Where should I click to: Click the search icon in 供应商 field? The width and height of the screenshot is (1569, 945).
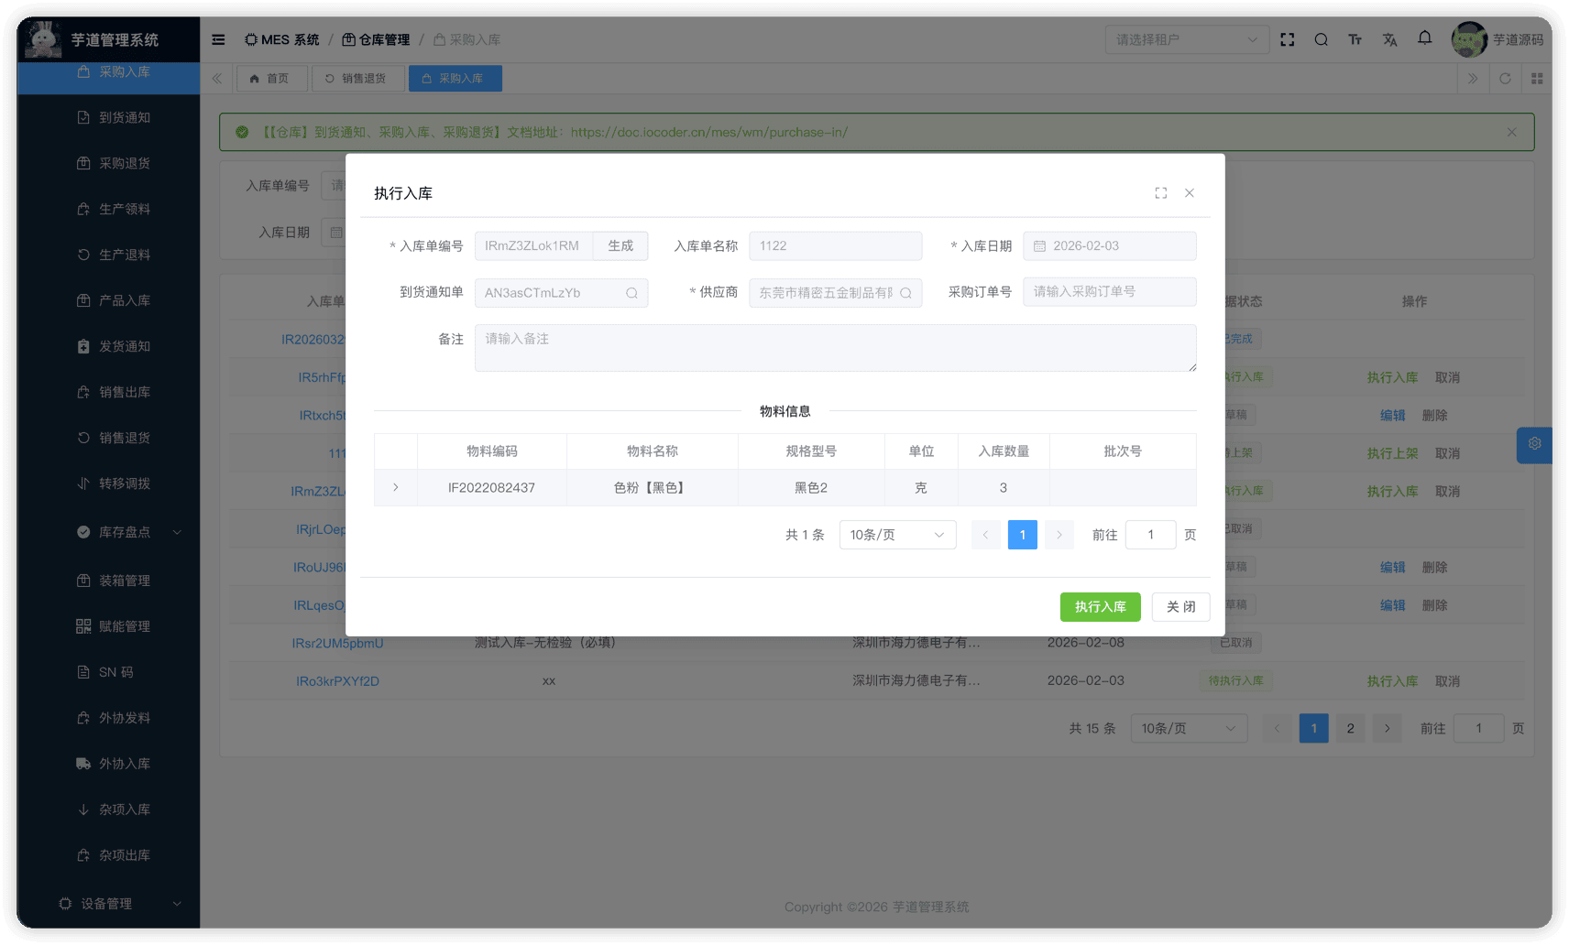coord(905,292)
